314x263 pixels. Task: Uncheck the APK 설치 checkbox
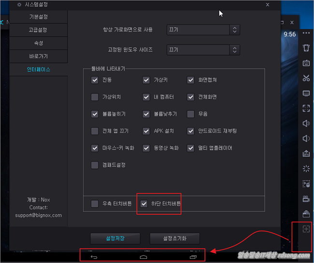click(146, 131)
